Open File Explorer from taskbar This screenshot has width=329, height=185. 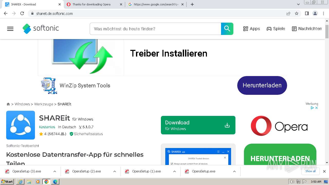tap(29, 182)
